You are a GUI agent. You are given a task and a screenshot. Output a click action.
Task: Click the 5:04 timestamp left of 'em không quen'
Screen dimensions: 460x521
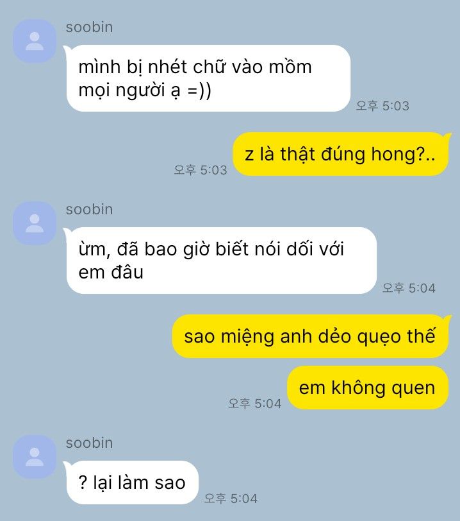254,404
